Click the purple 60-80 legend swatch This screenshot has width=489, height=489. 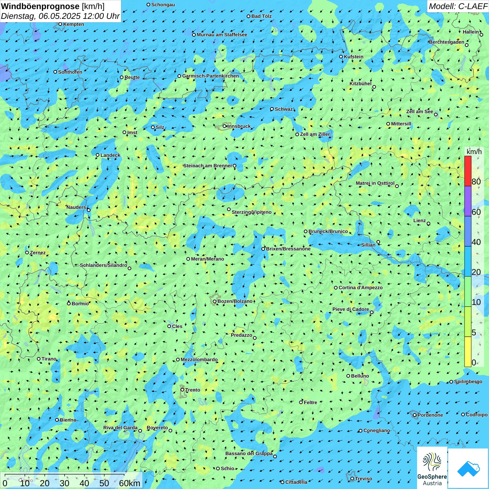point(468,201)
